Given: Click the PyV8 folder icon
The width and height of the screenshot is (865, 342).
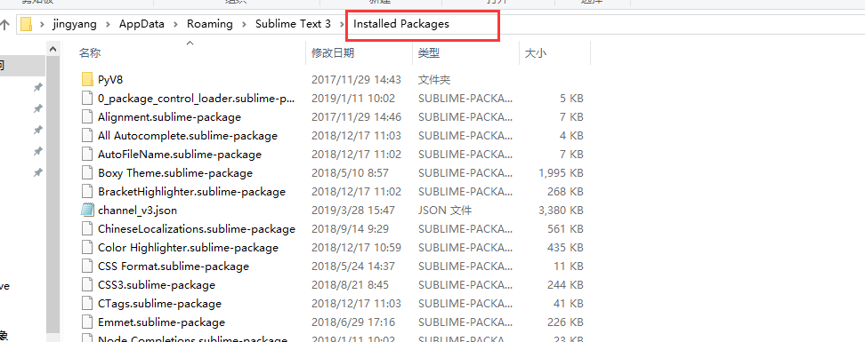Looking at the screenshot, I should tap(87, 79).
